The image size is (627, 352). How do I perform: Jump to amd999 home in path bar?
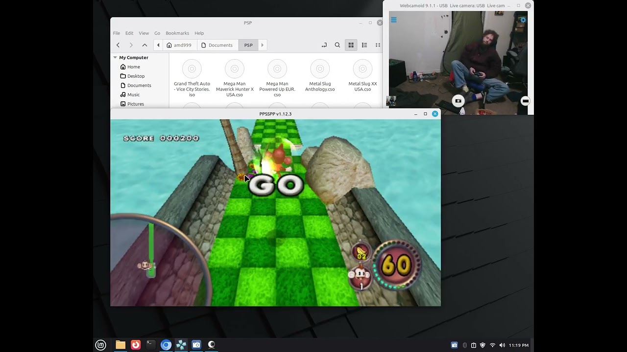179,45
